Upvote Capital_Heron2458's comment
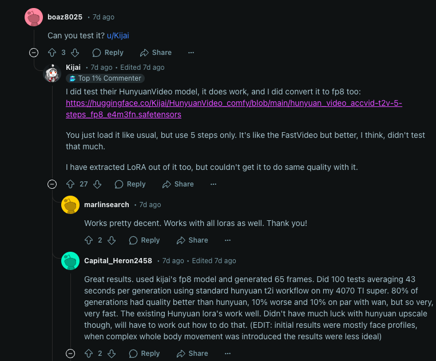This screenshot has width=436, height=361. coord(89,353)
